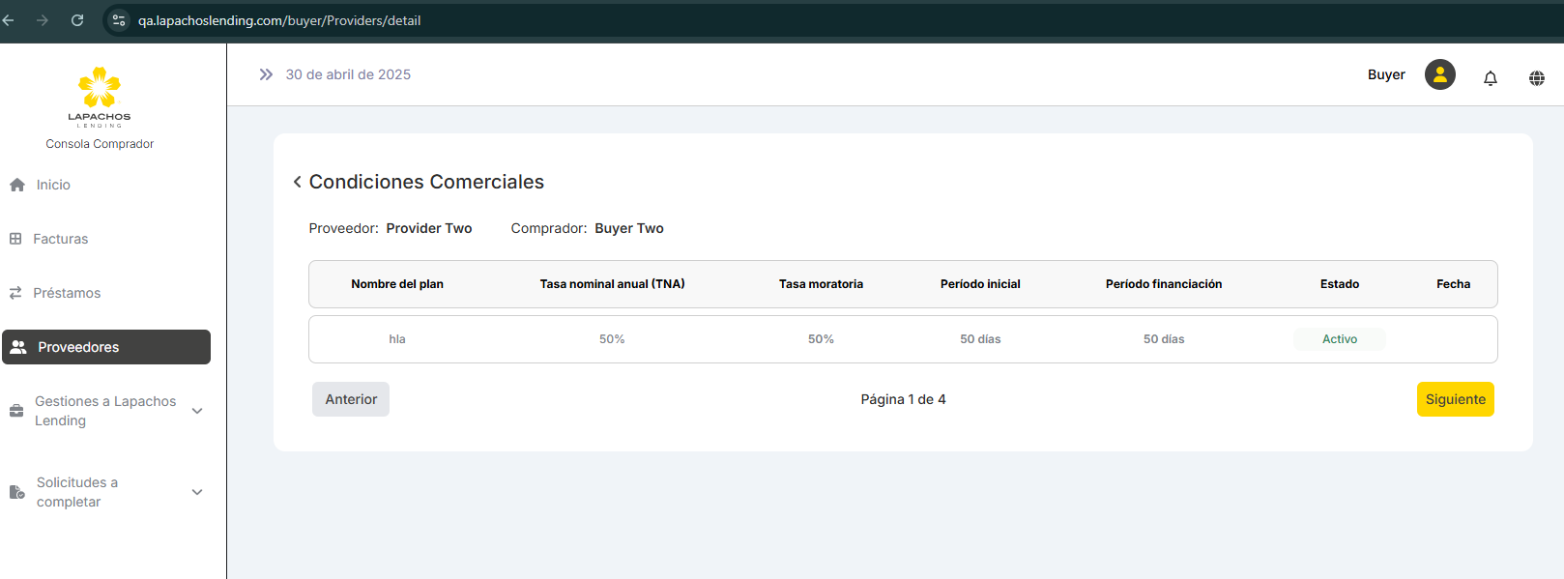Click the browser address bar URL
This screenshot has width=1564, height=579.
(x=279, y=20)
